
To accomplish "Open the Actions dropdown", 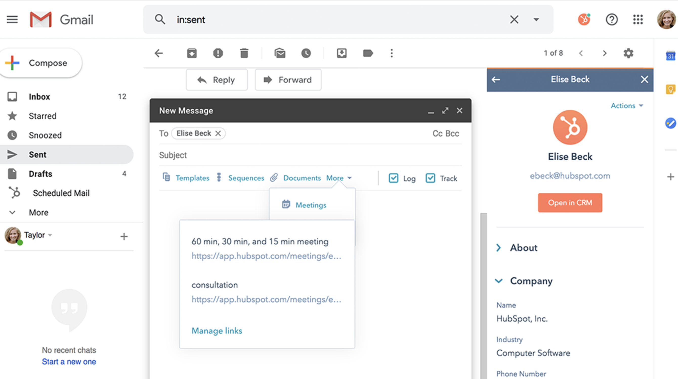I will (627, 106).
